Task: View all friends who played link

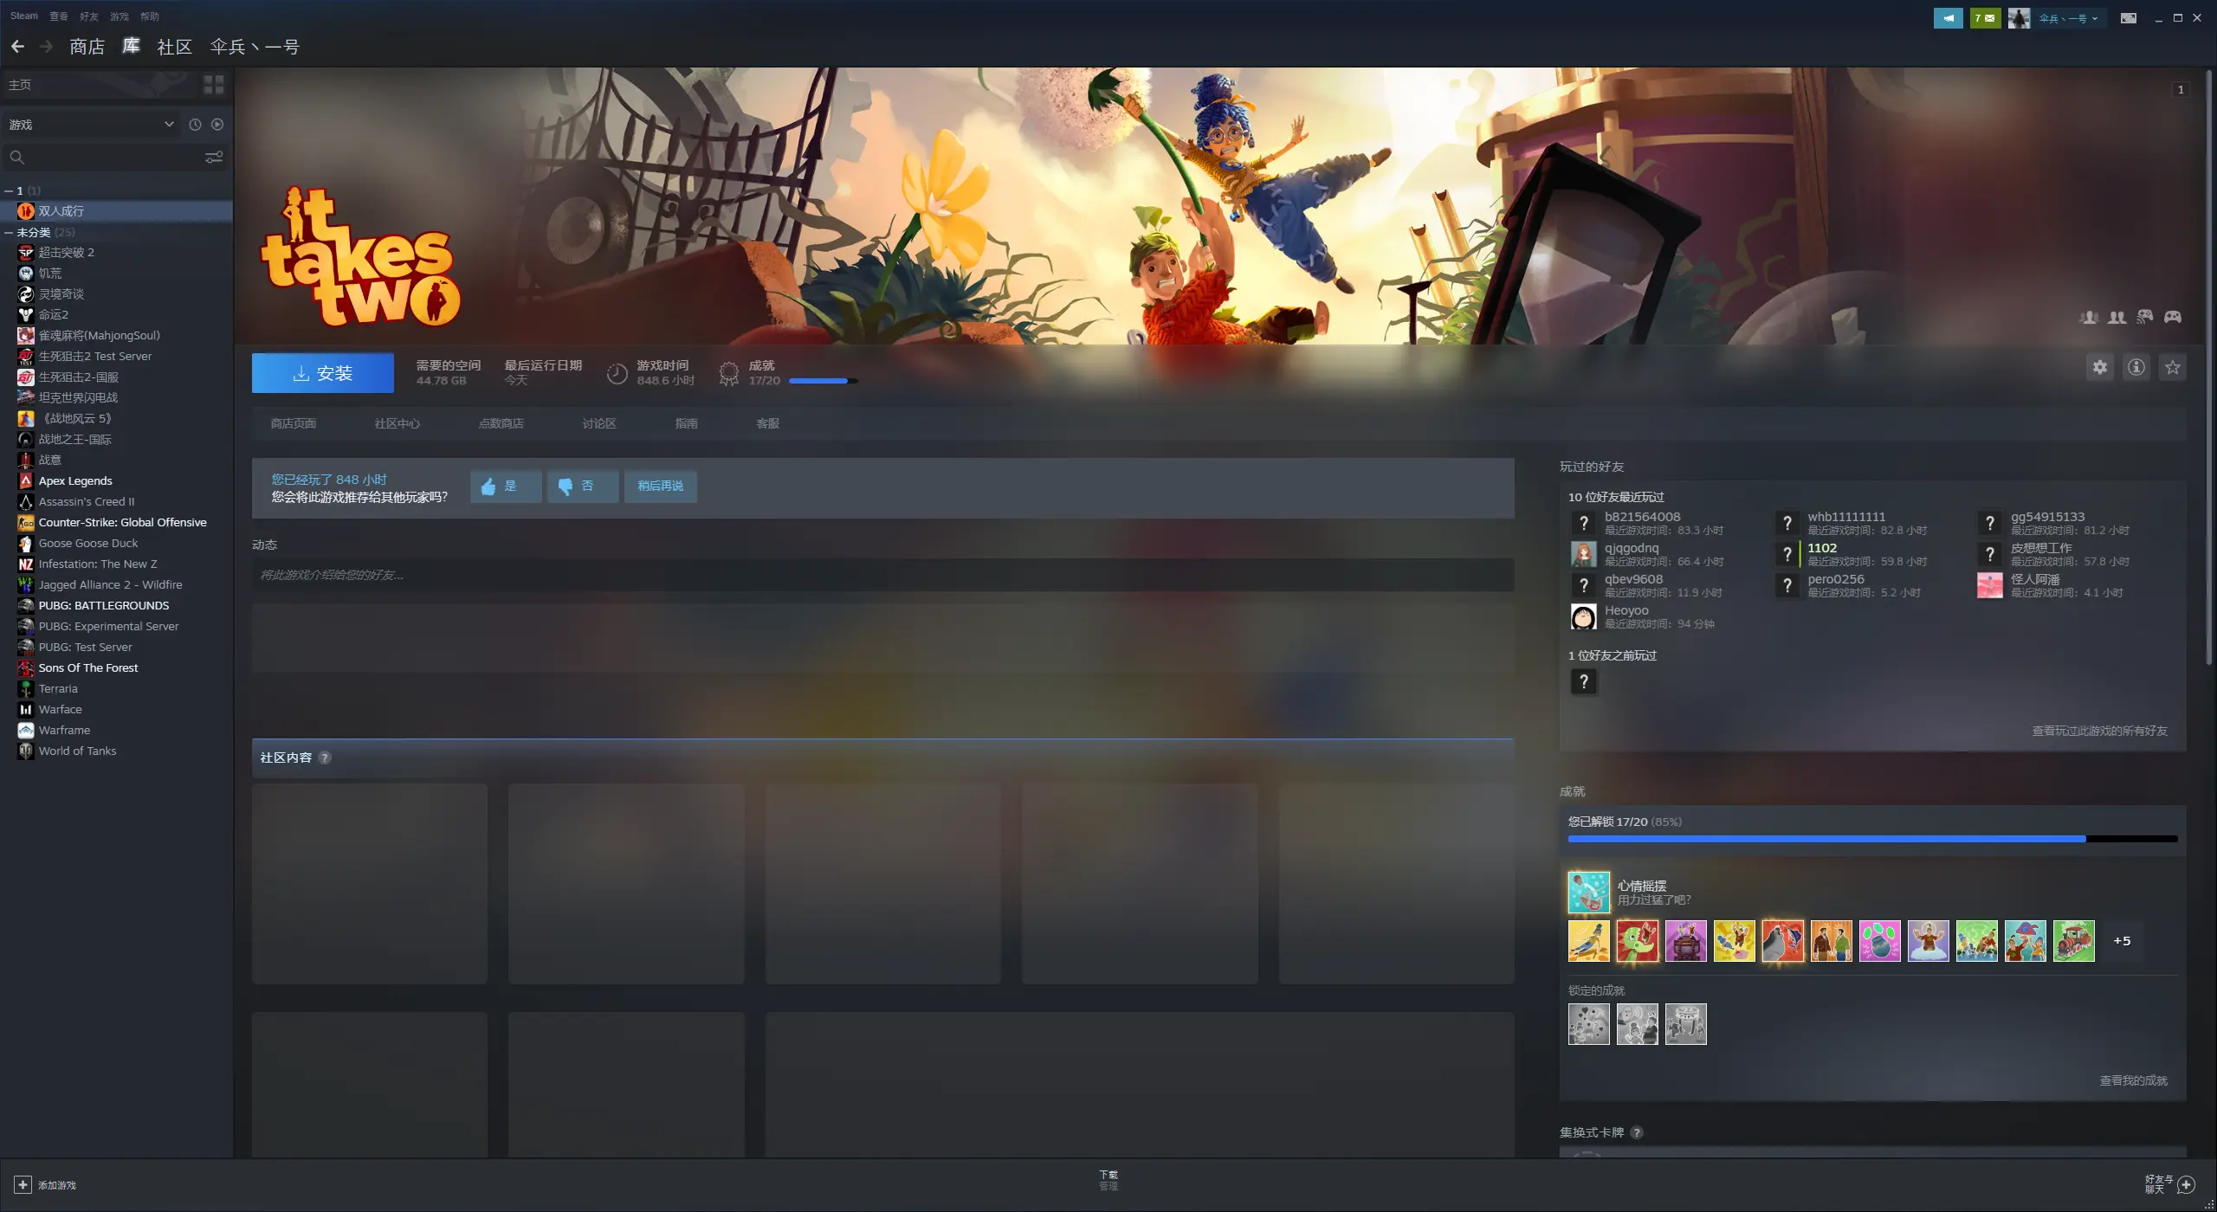Action: click(2099, 731)
